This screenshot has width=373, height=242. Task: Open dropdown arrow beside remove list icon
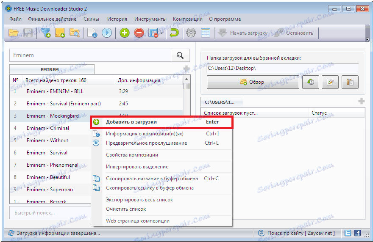pyautogui.click(x=162, y=33)
